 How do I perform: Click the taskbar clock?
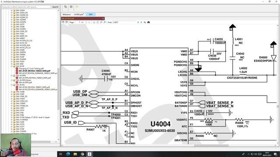pos(267,154)
